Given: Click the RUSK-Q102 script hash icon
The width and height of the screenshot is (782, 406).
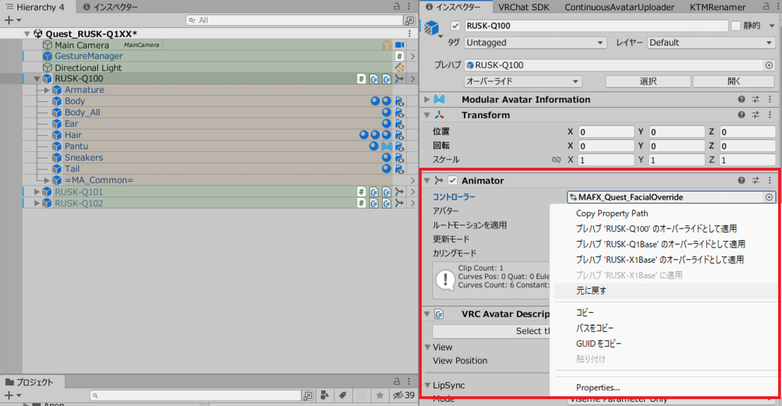Looking at the screenshot, I should coord(360,203).
